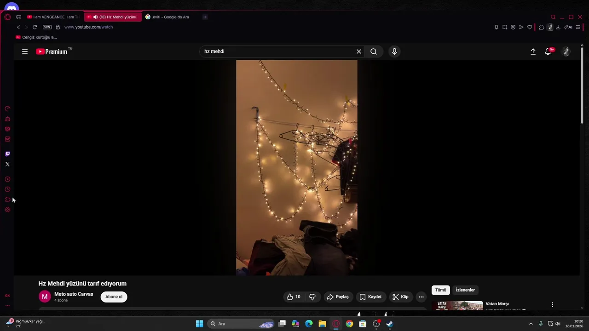Viewport: 589px width, 331px height.
Task: Go back to previous page
Action: [18, 27]
